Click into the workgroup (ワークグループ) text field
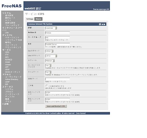Viewport: 147px width, 138px height. (x=57, y=37)
